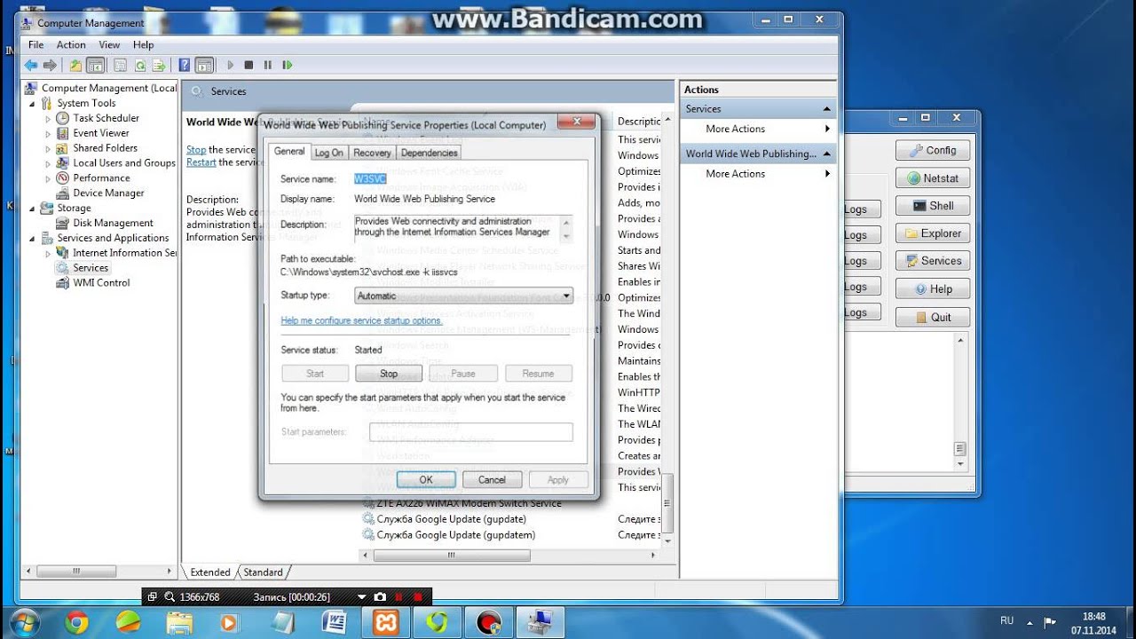1136x639 pixels.
Task: Switch to the Recovery tab
Action: coord(372,153)
